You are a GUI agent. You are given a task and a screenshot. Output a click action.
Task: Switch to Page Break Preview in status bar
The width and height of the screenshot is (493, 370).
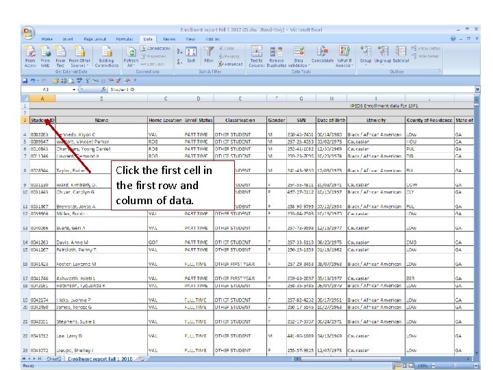412,366
